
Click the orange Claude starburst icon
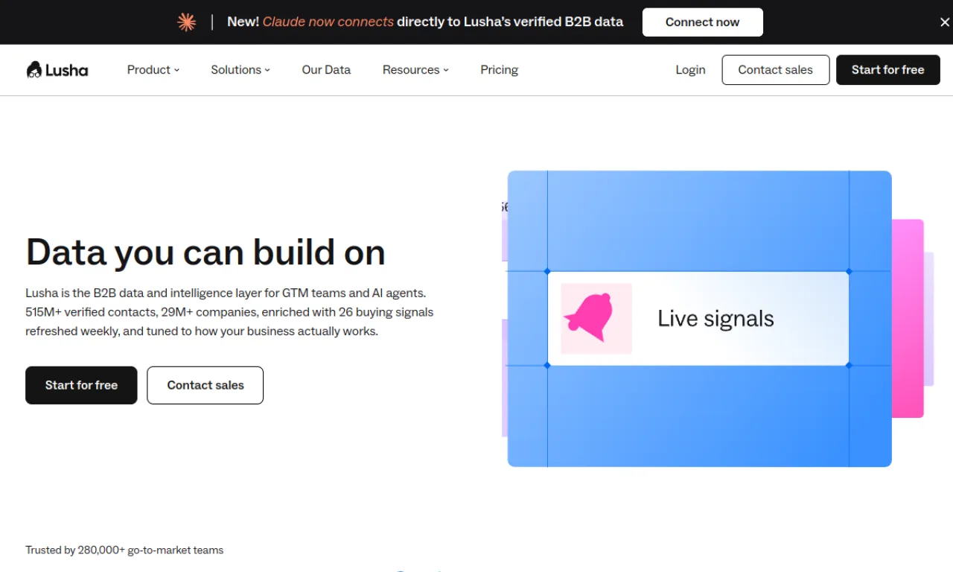pos(186,22)
